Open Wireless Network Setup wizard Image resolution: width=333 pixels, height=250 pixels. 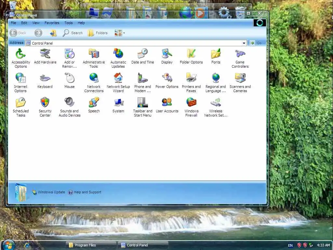pos(216,107)
